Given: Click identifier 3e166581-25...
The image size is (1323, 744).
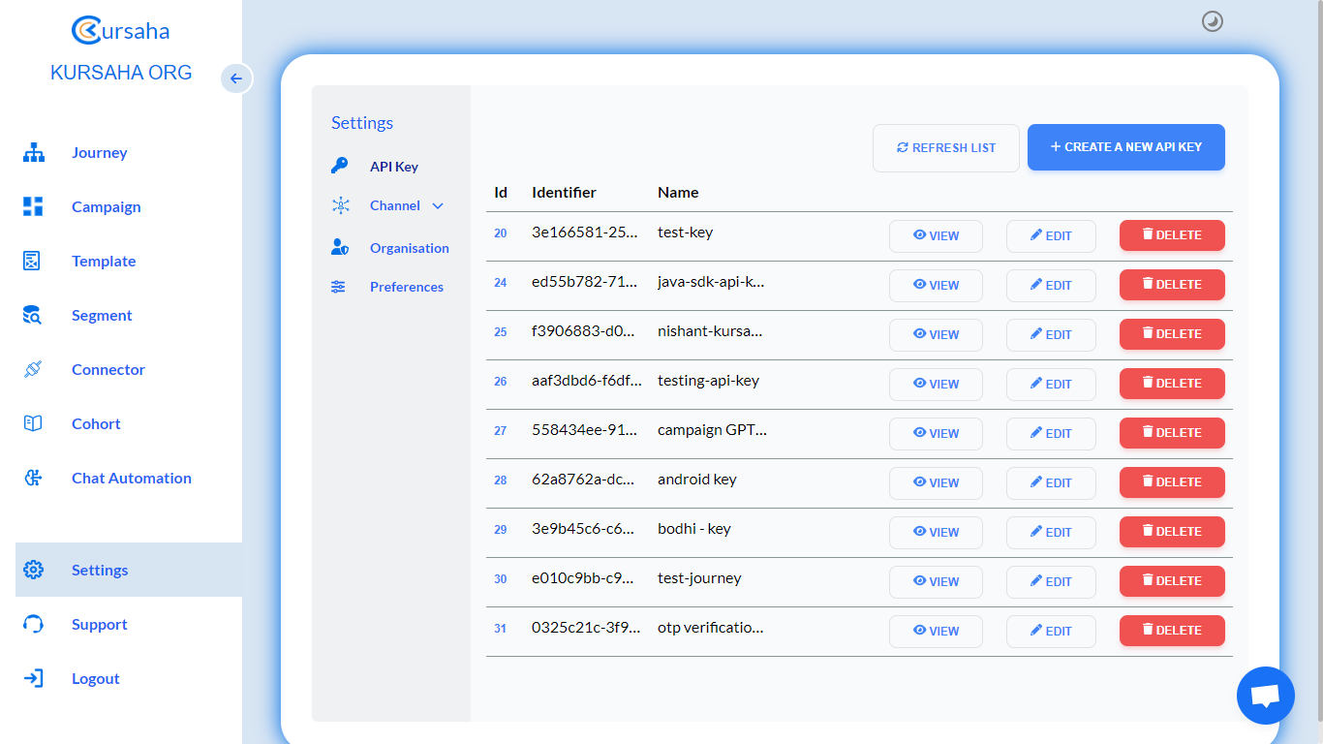Looking at the screenshot, I should click(x=585, y=232).
